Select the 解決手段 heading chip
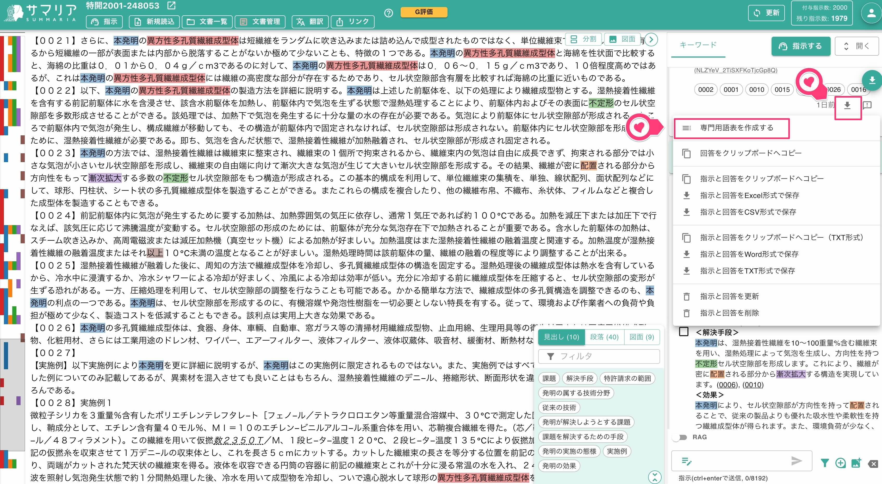Image resolution: width=882 pixels, height=484 pixels. pos(580,379)
